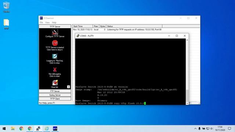235x132 pixels.
Task: Minimize the PuTTY window
Action: (x=169, y=36)
